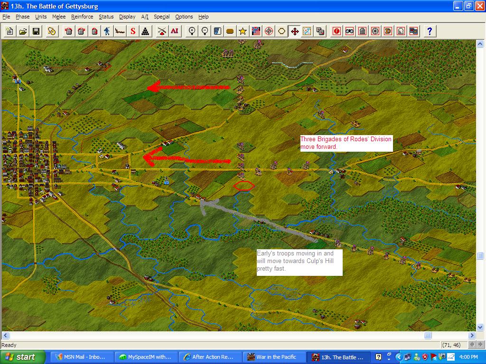Click the vertical scrollbar thumb
The image size is (486, 364).
[480, 255]
